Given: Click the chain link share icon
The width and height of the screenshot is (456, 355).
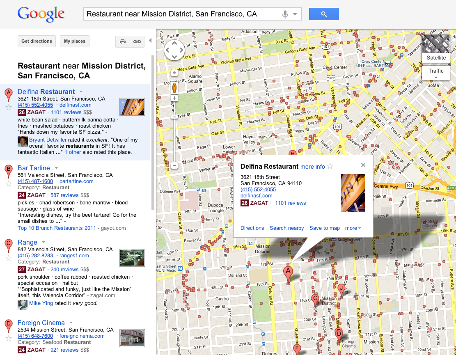Looking at the screenshot, I should point(136,41).
